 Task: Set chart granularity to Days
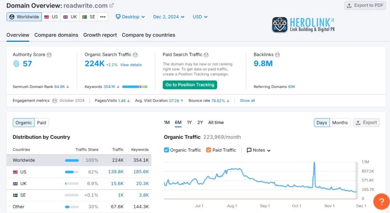[321, 122]
